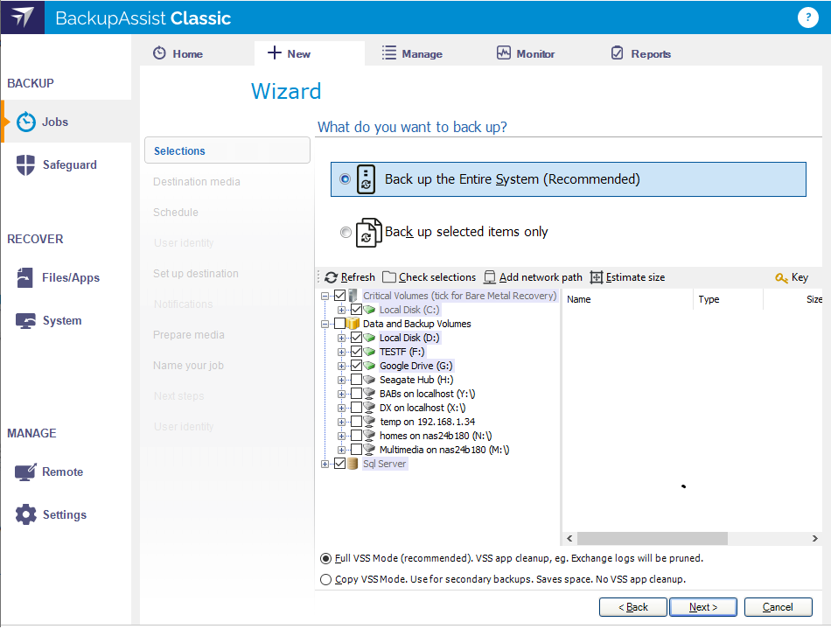Click the scrollbar left arrow
Viewport: 831px width, 629px height.
[x=569, y=538]
